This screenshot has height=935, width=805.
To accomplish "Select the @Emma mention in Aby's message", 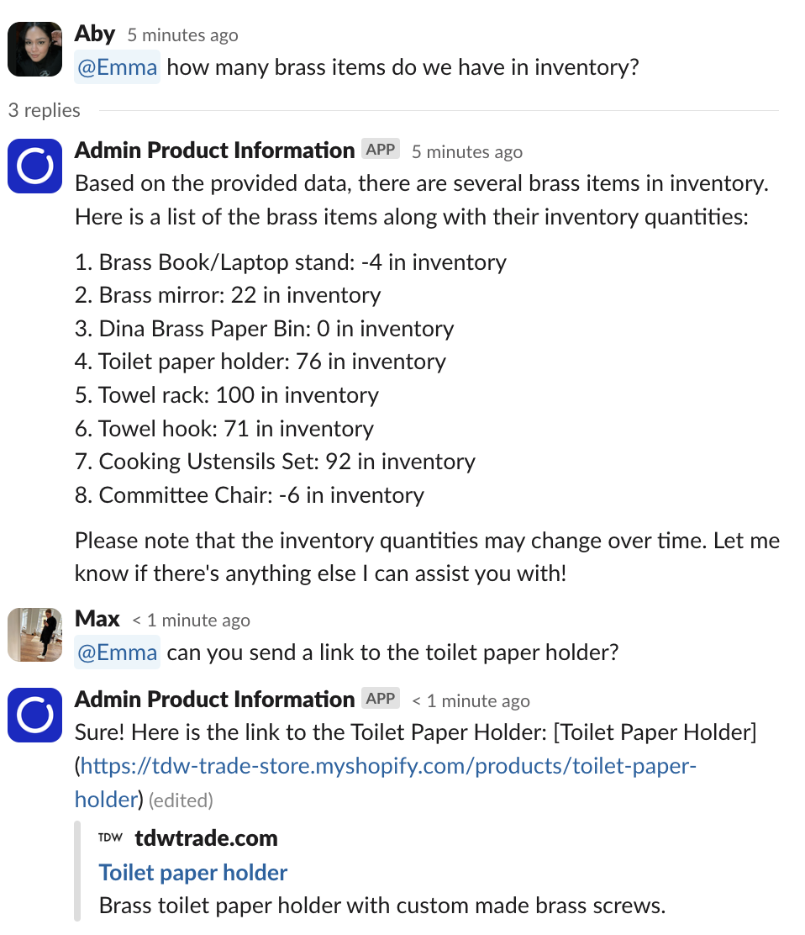I will [117, 66].
